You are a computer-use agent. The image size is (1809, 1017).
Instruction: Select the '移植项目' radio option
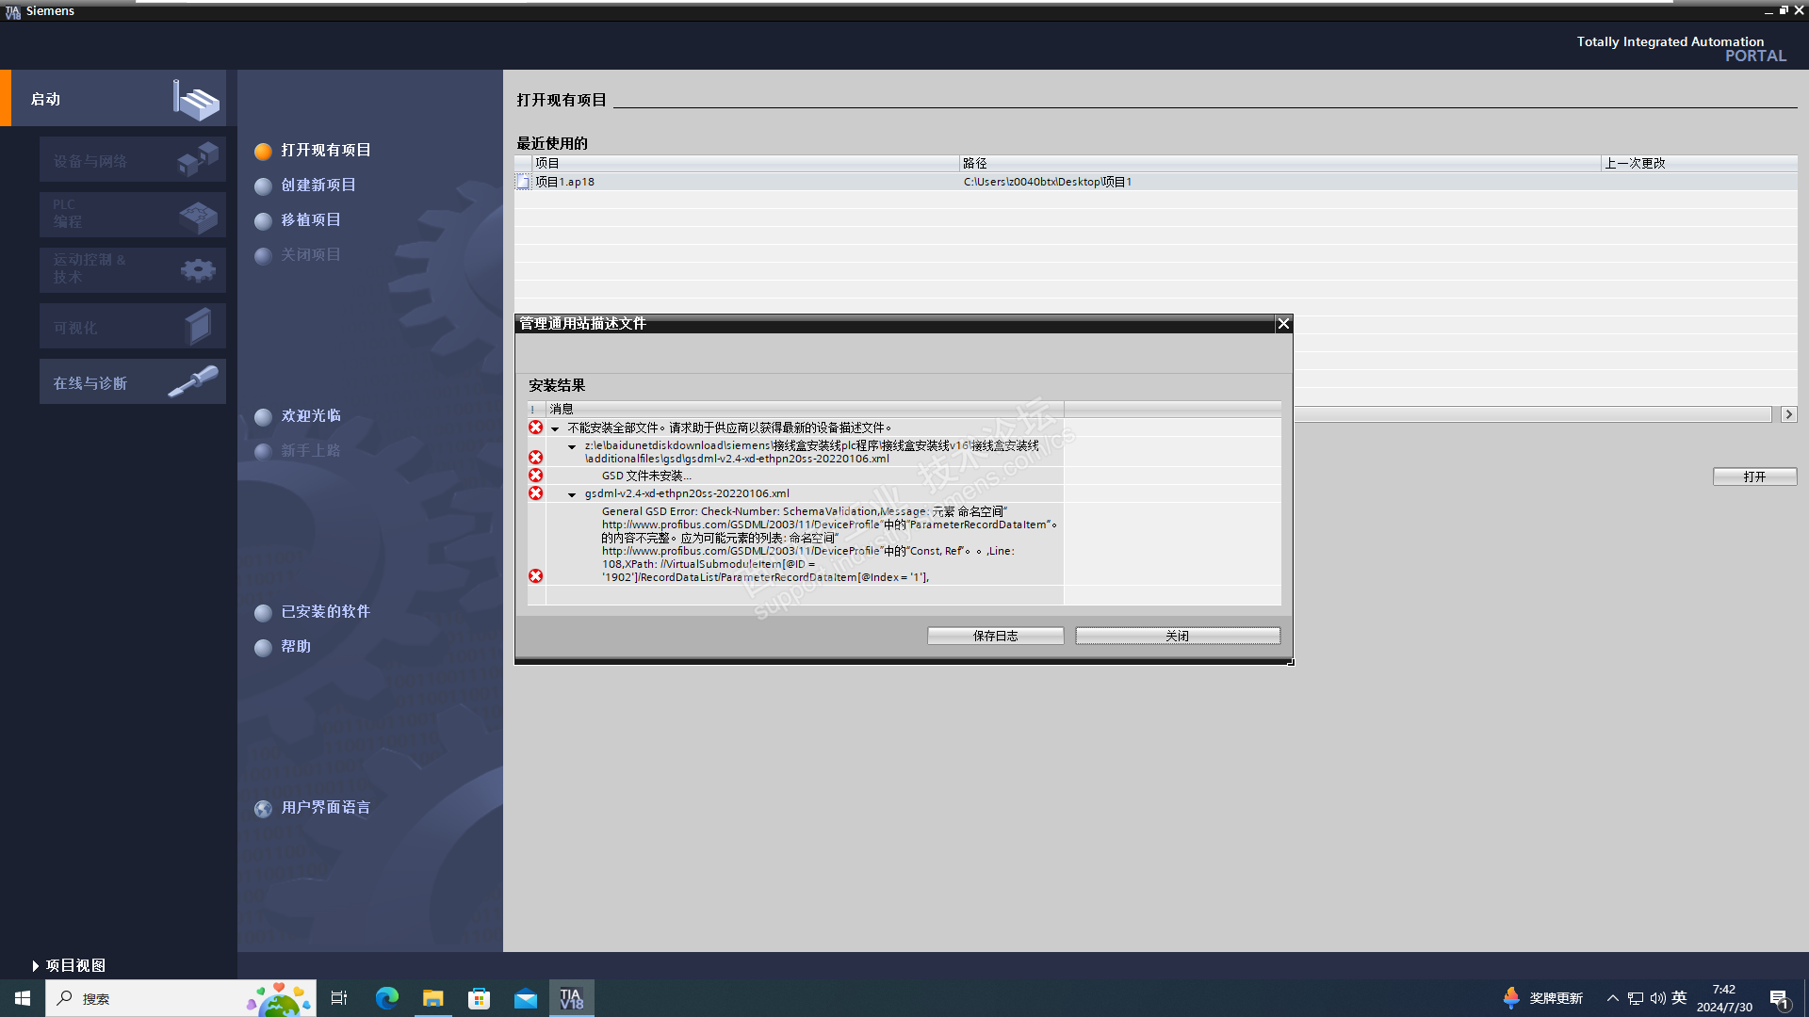tap(263, 220)
